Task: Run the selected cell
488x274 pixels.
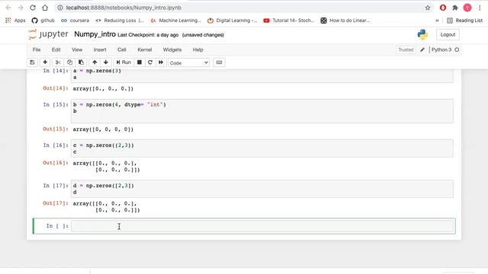Action: pyautogui.click(x=124, y=62)
